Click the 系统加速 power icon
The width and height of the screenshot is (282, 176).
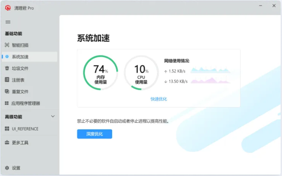click(7, 57)
